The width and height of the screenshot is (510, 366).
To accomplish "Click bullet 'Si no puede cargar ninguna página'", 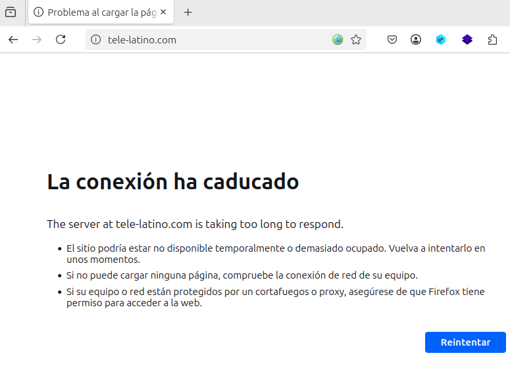I will (242, 275).
